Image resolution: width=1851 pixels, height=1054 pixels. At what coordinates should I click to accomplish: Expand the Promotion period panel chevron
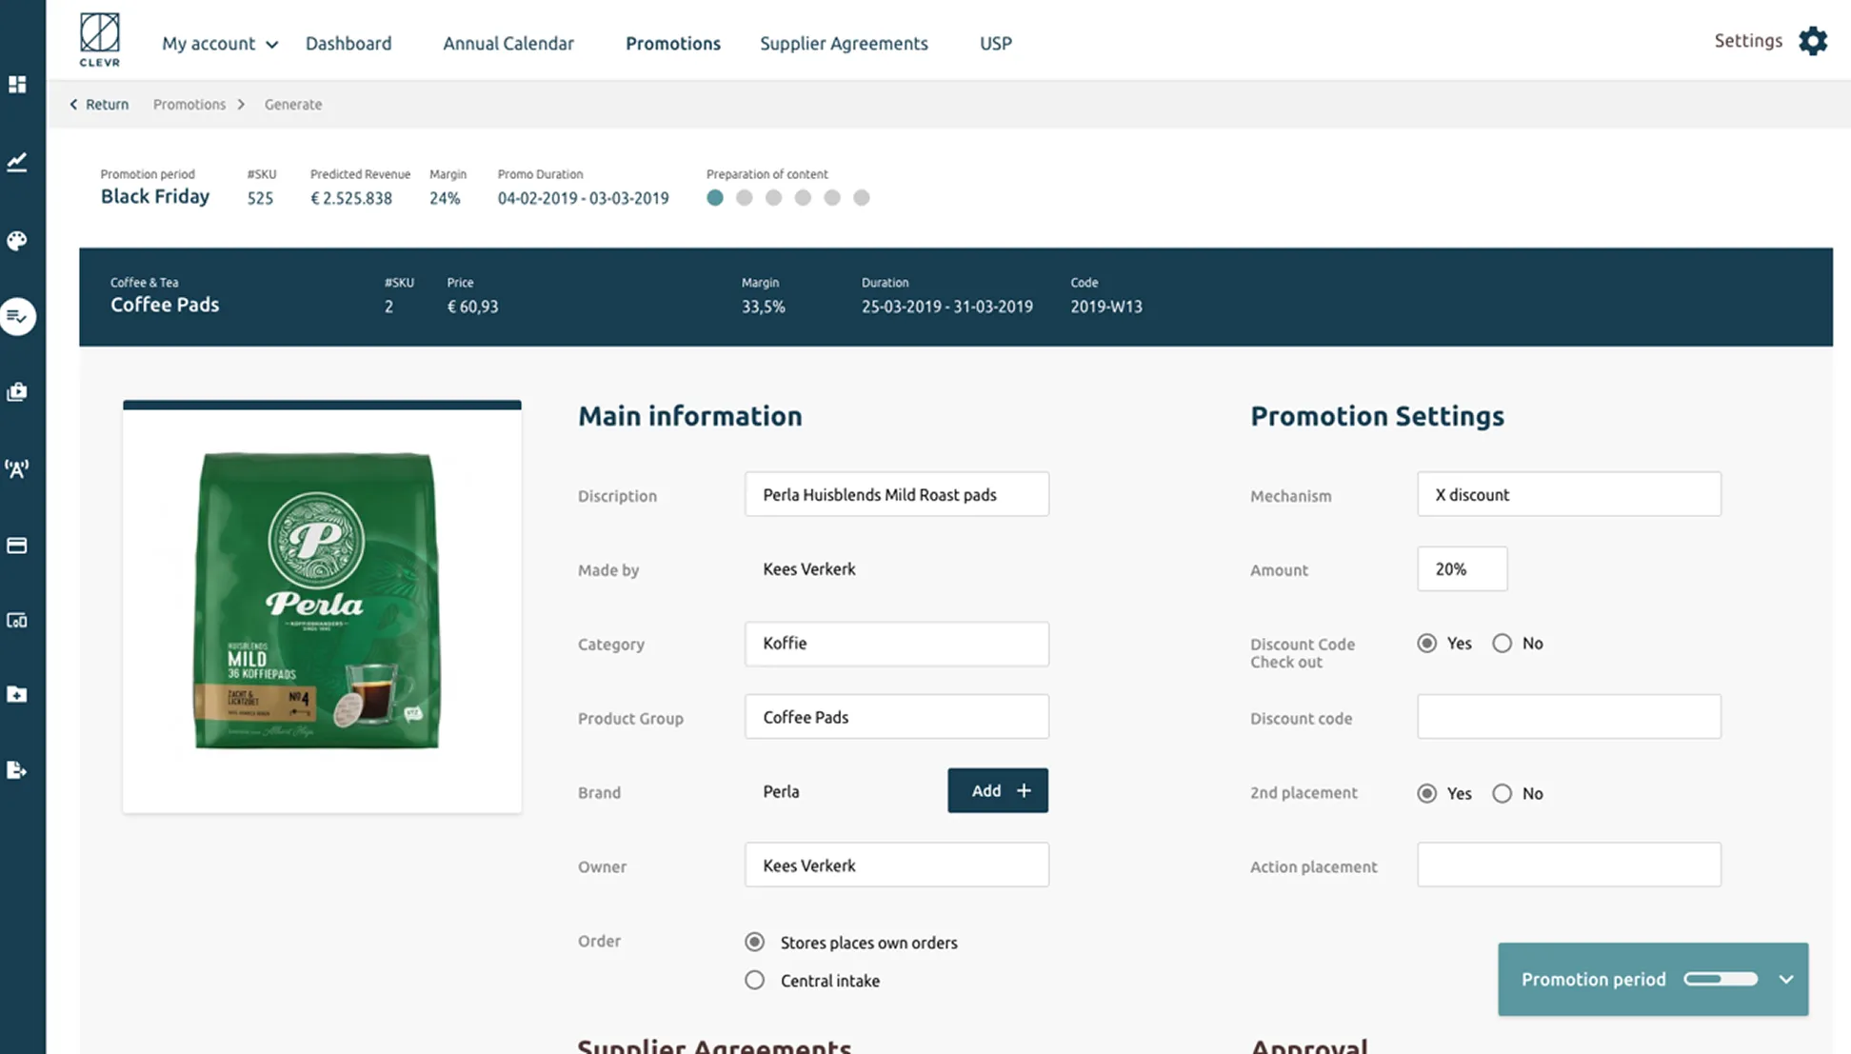[1786, 979]
